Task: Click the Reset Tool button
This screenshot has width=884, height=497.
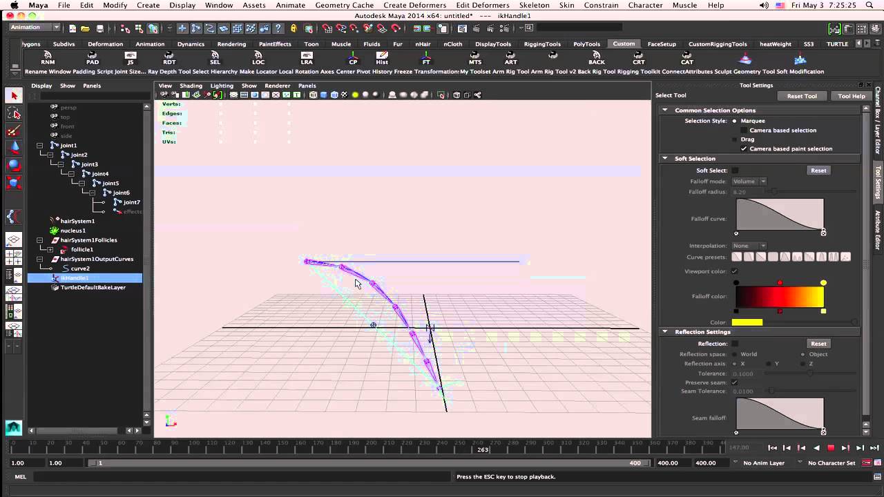Action: [802, 96]
